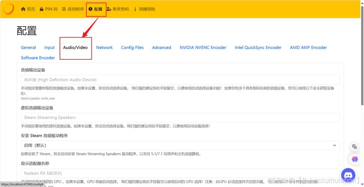Image resolution: width=364 pixels, height=187 pixels.
Task: Open the 更改密码 page
Action: coord(117,9)
